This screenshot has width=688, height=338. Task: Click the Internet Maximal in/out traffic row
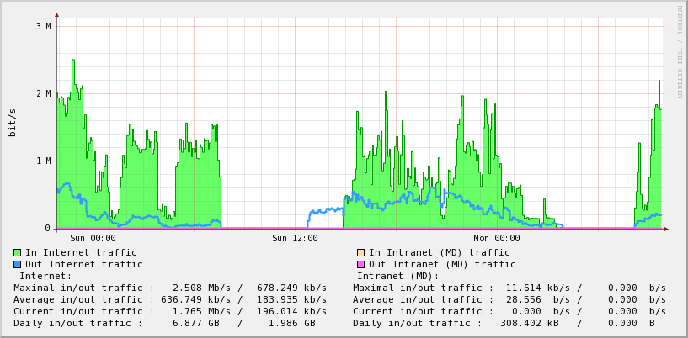[170, 288]
